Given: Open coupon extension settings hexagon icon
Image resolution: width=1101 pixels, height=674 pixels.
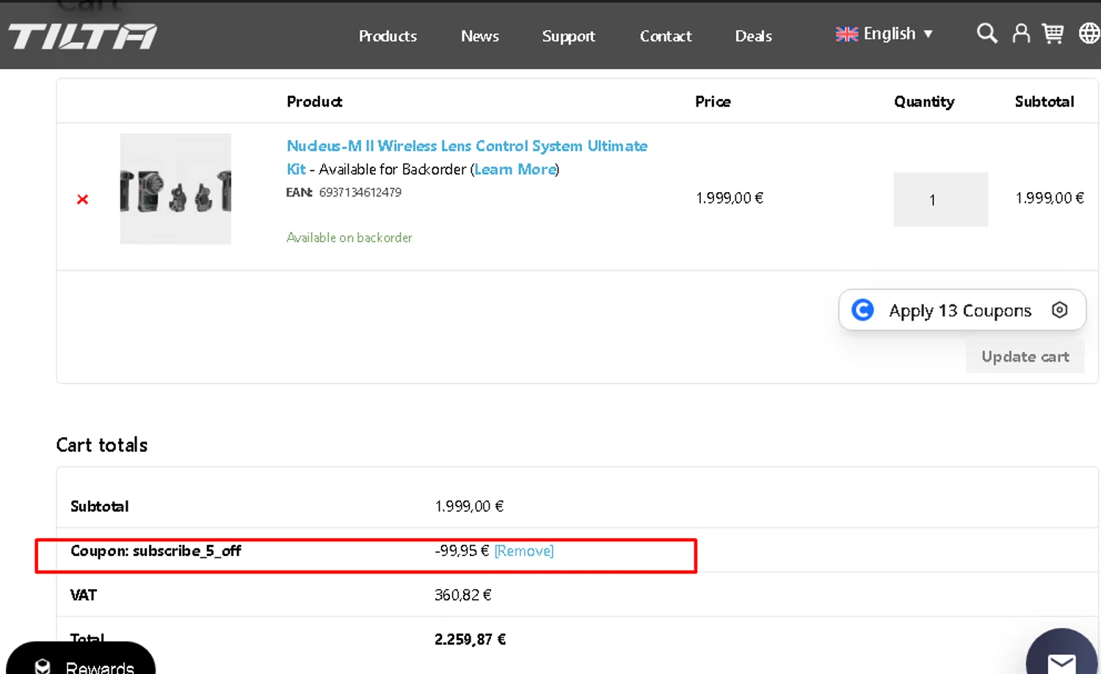Looking at the screenshot, I should pyautogui.click(x=1059, y=310).
